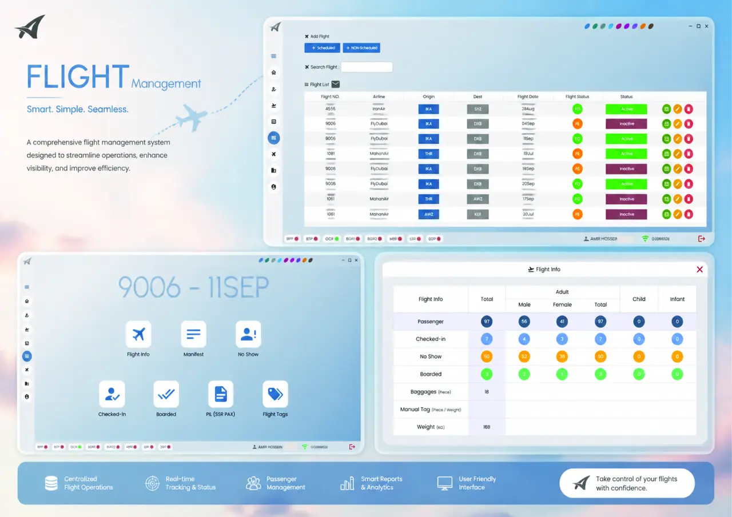Click the logout icon in 9006 - 11SEP window
The width and height of the screenshot is (732, 517).
[352, 447]
